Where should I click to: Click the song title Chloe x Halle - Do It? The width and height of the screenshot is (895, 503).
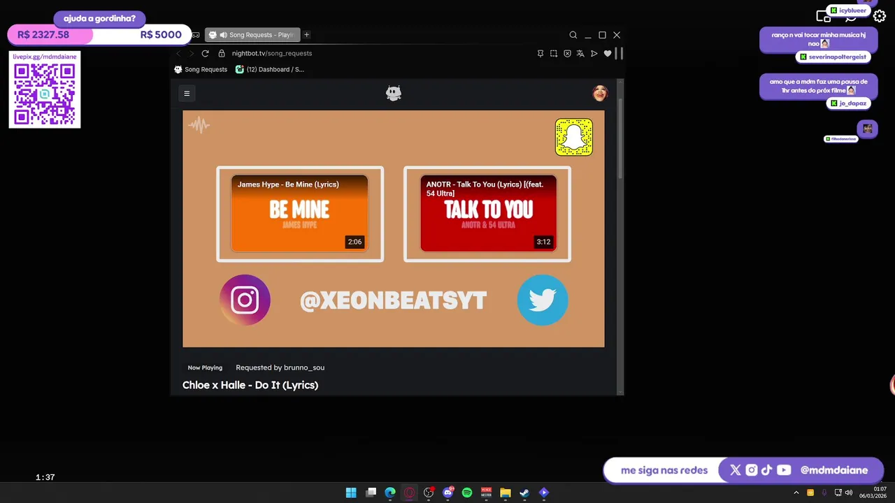(x=250, y=385)
